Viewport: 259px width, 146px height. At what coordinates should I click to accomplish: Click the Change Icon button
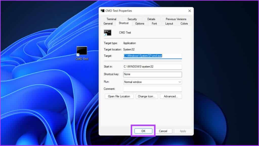click(x=147, y=97)
